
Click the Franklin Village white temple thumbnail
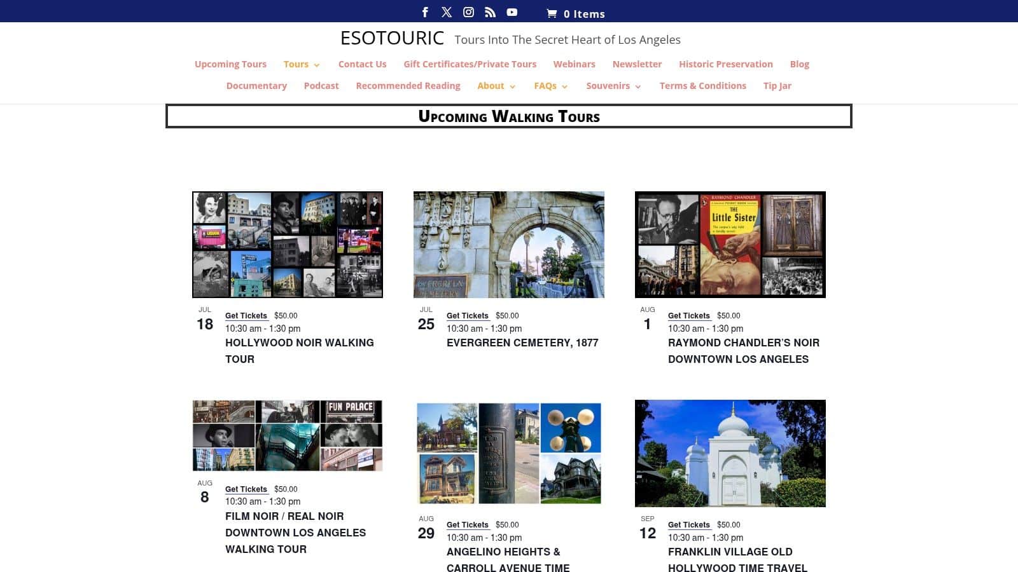pos(730,453)
